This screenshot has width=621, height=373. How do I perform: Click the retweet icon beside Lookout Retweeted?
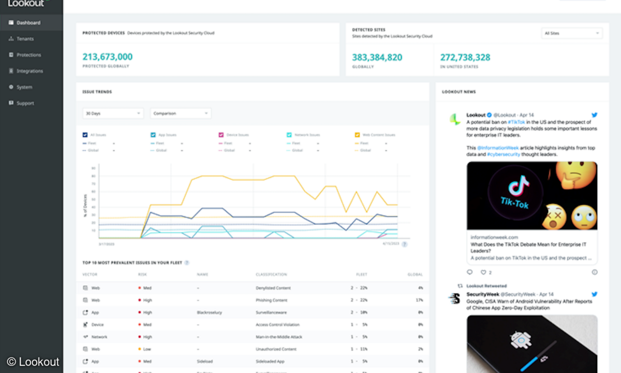(460, 286)
